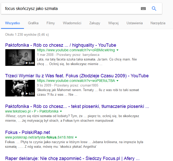
Task: Open Raper deklaruje Nie chcę zapomnieć result
Action: pyautogui.click(x=72, y=158)
